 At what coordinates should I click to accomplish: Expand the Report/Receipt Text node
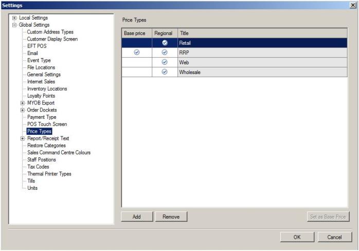[23, 138]
